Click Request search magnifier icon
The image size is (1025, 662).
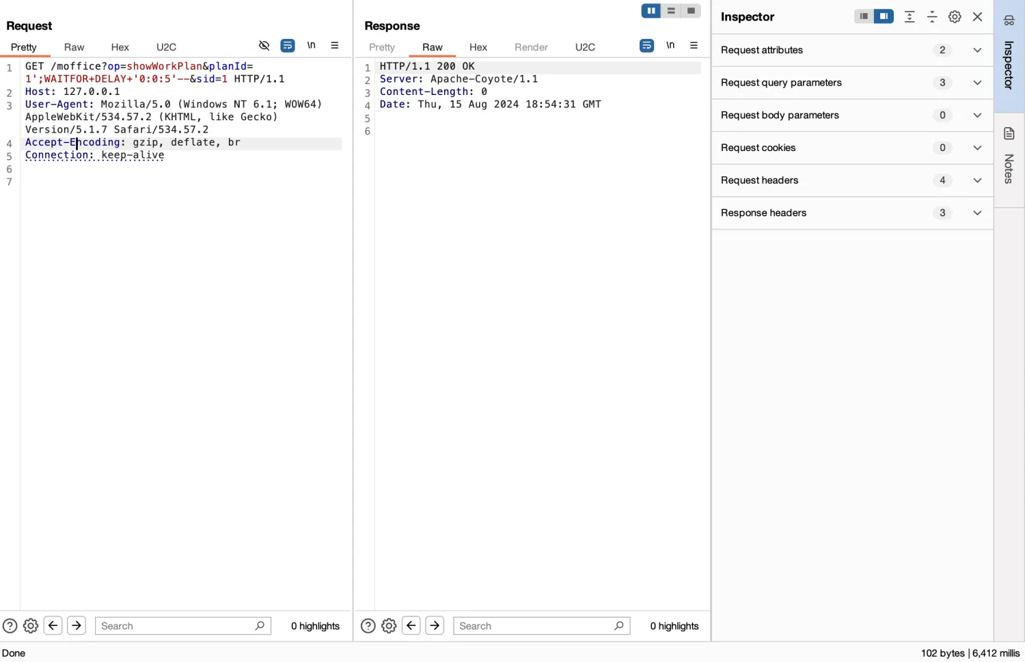coord(260,626)
